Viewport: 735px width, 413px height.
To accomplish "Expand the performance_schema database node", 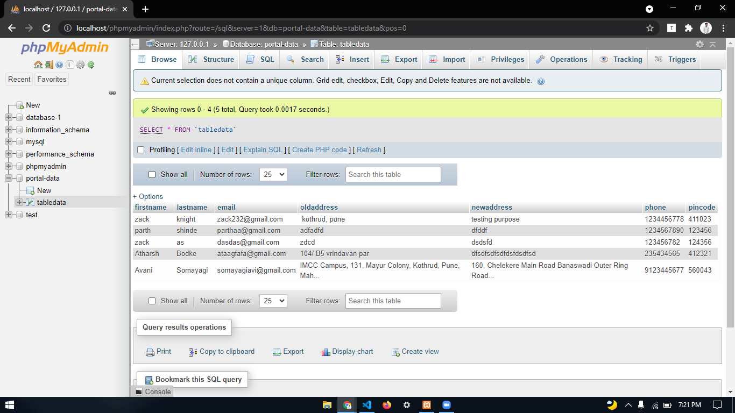I will click(9, 154).
